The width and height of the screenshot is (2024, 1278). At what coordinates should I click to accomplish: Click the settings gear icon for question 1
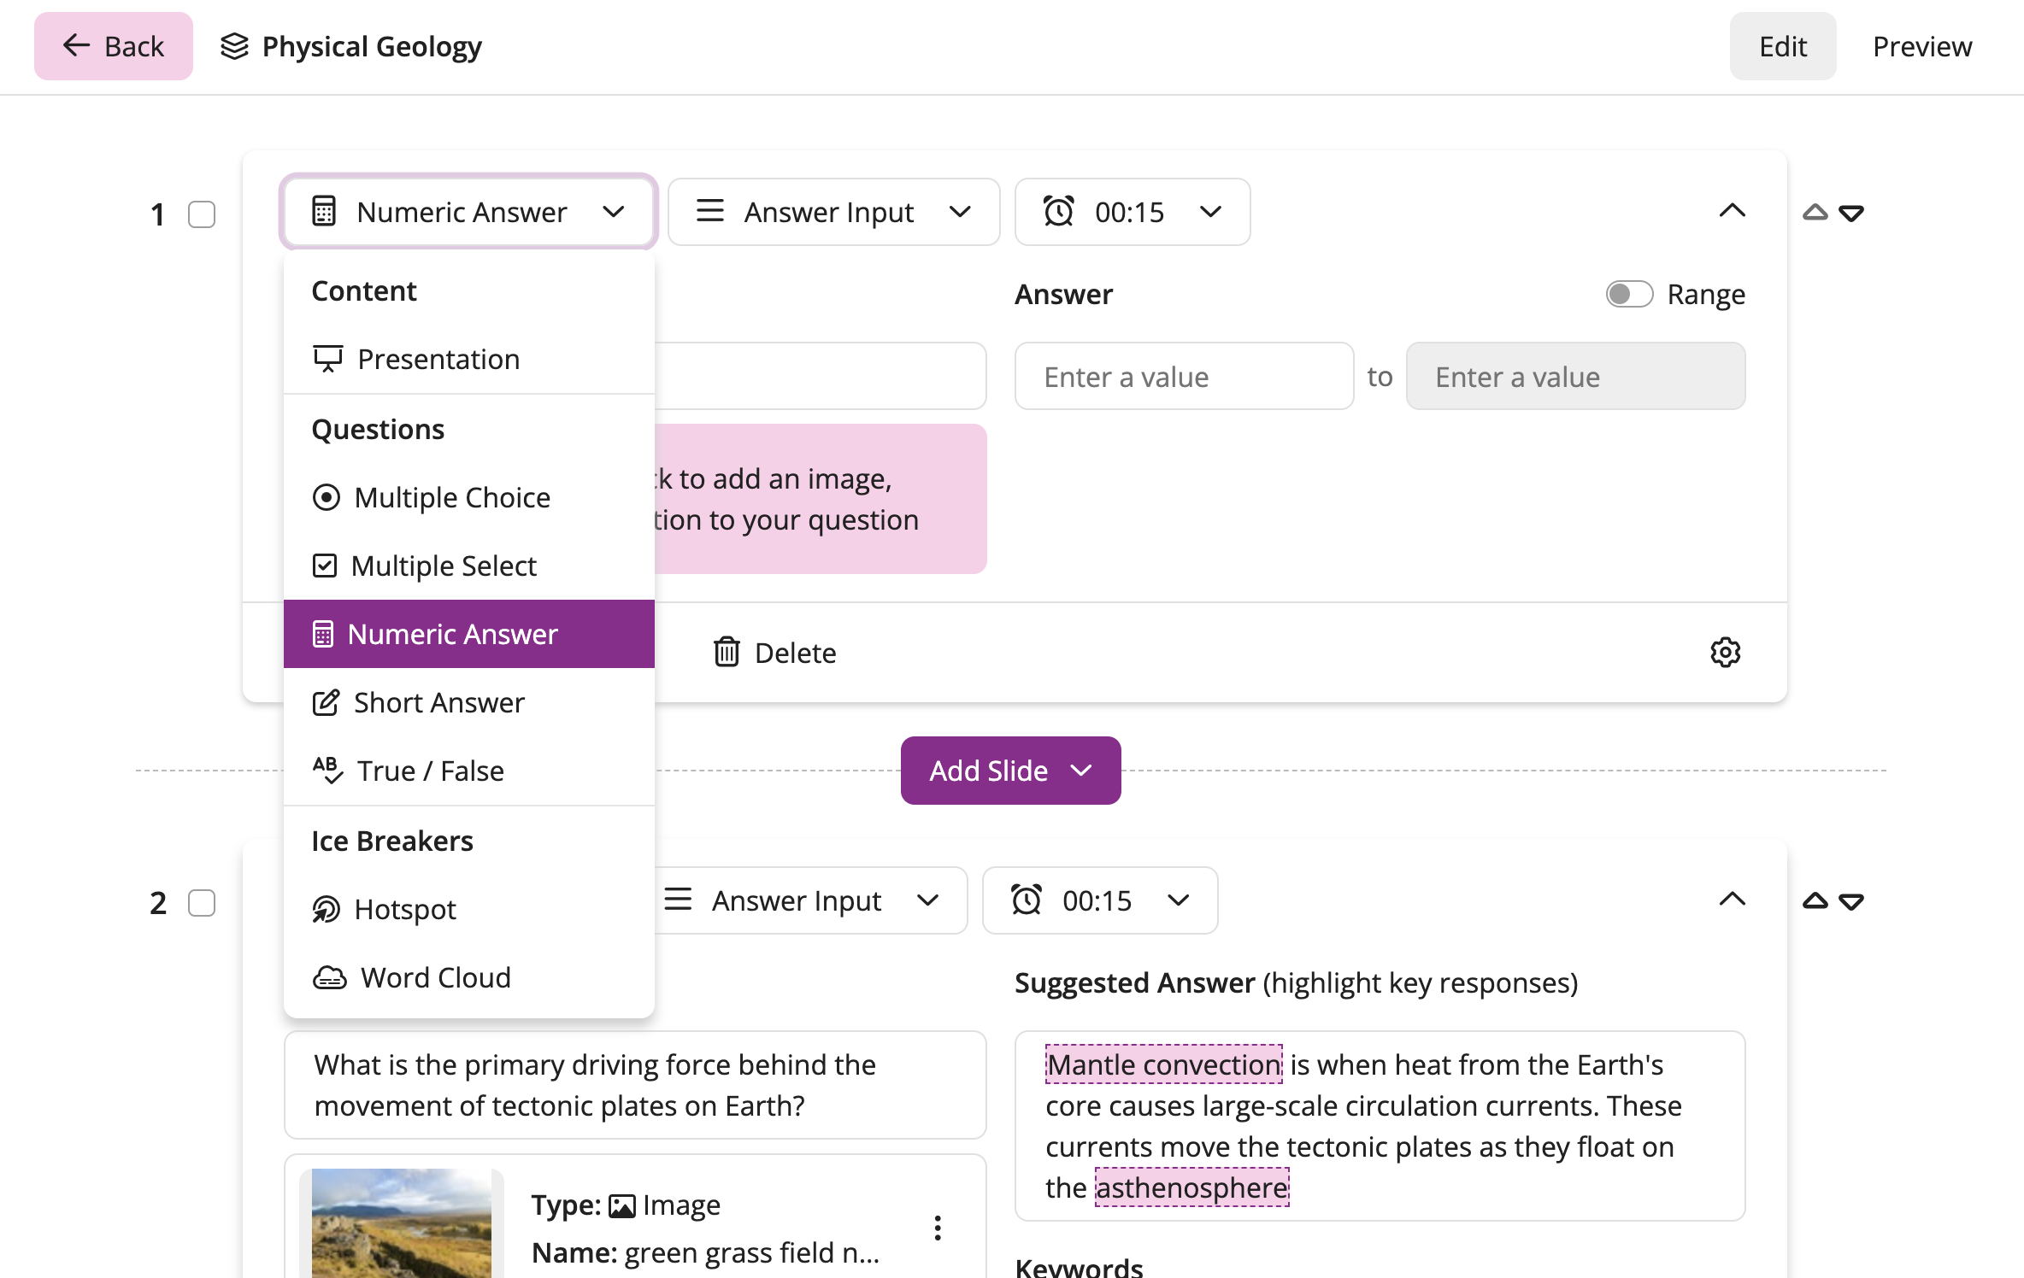[1725, 653]
